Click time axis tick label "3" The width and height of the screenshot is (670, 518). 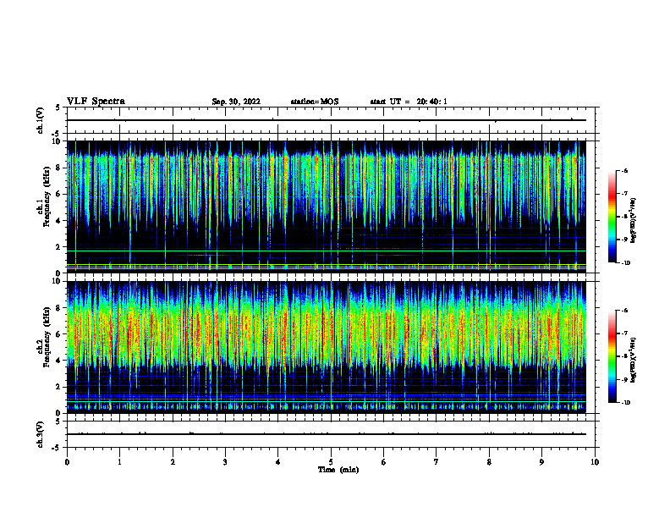[225, 462]
